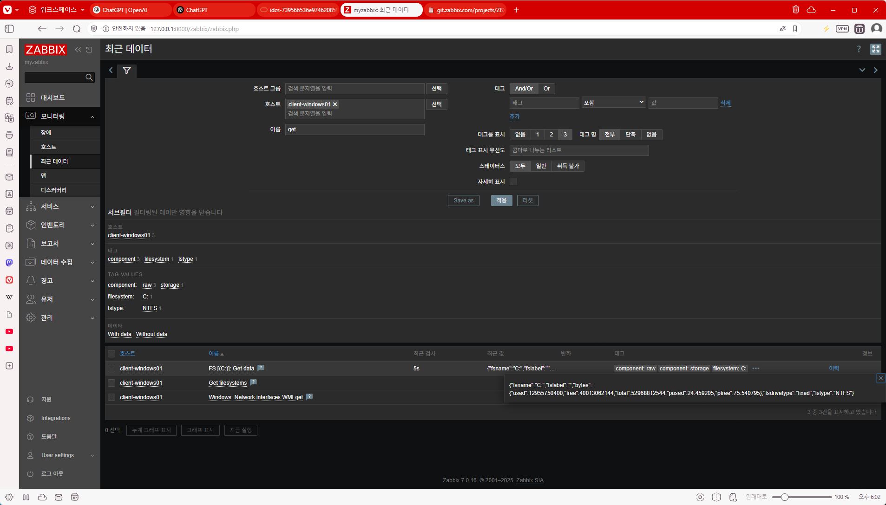886x505 pixels.
Task: Open Maps under Monitoring
Action: [65, 176]
